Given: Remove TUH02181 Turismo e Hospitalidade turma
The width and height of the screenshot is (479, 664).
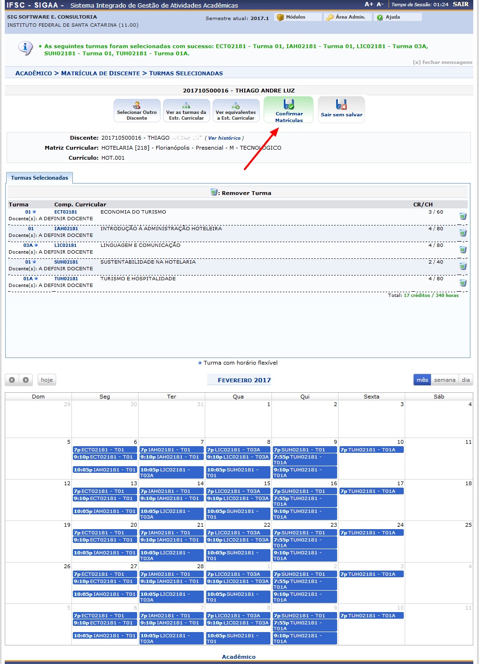Looking at the screenshot, I should (x=462, y=283).
